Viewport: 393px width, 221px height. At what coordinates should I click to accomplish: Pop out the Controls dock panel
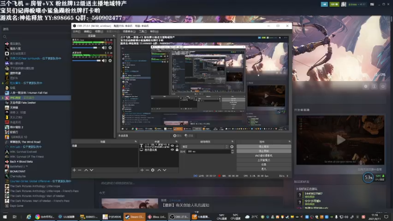(289, 141)
